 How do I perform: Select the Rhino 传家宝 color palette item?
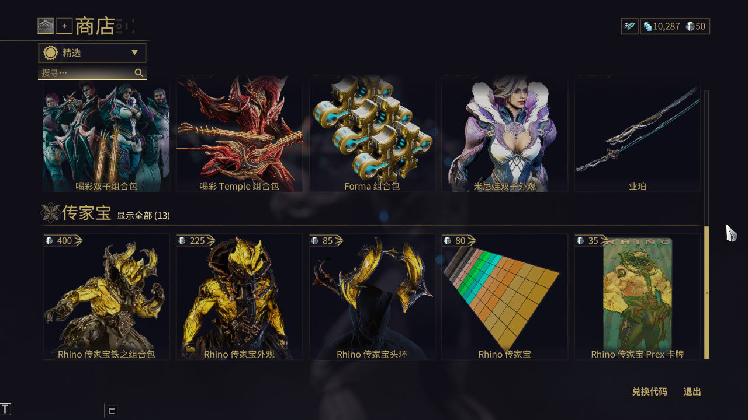504,297
